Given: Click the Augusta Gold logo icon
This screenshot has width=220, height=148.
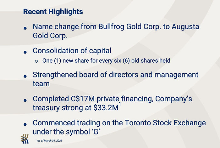Looking at the screenshot, I should (25, 139).
